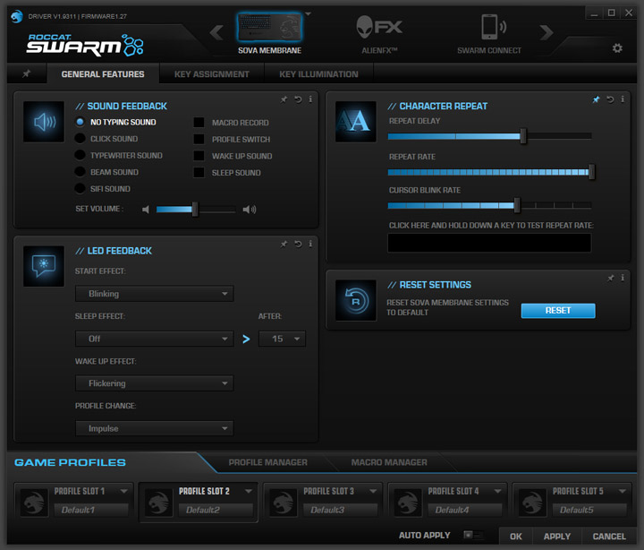Show info for LED Feedback panel
644x550 pixels.
[310, 244]
